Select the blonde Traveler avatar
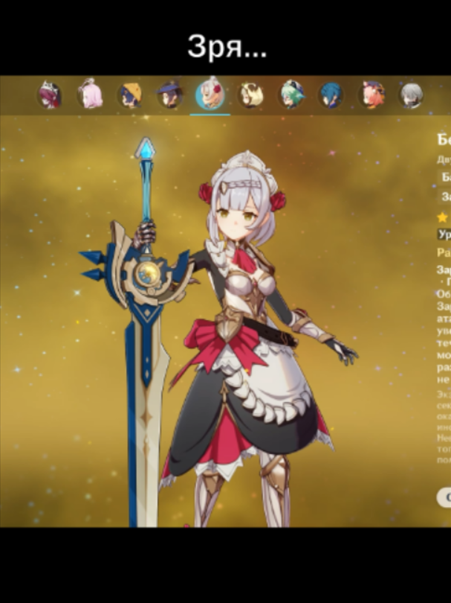The image size is (451, 603). 250,95
